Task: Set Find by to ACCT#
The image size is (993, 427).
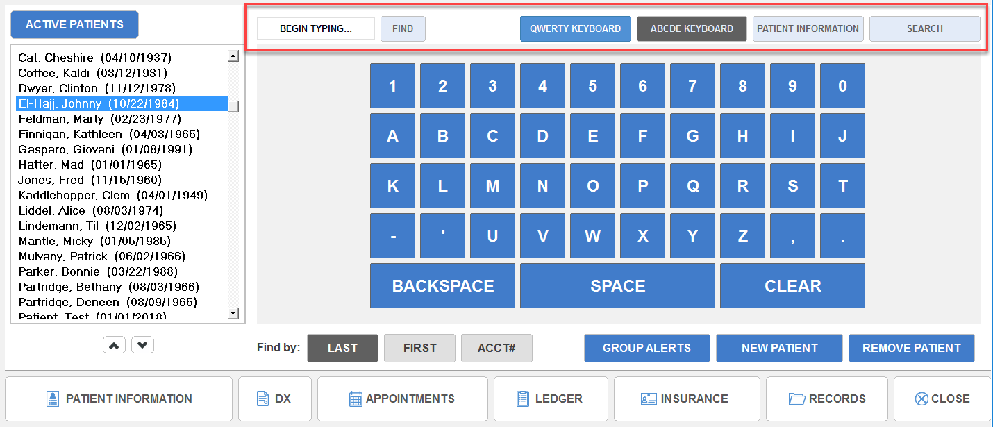Action: coord(496,348)
